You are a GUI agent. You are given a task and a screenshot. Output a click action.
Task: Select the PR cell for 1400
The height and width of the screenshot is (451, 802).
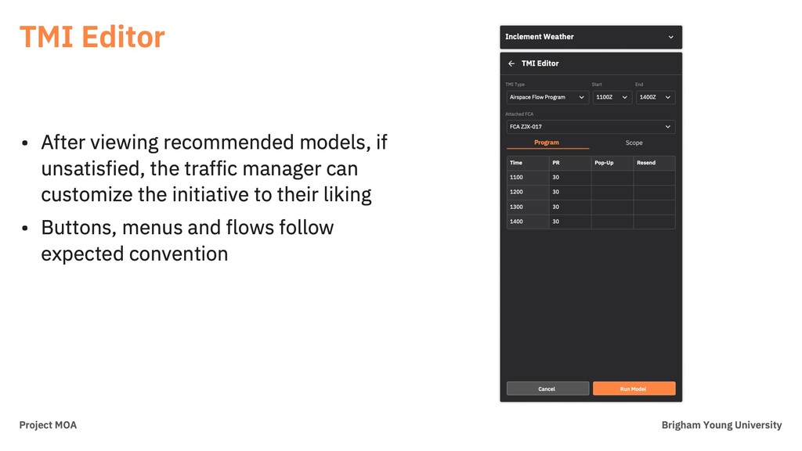click(570, 222)
